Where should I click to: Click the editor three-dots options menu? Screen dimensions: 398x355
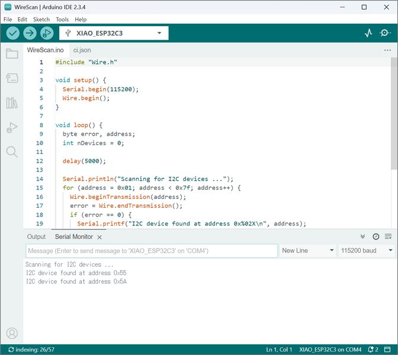[387, 50]
